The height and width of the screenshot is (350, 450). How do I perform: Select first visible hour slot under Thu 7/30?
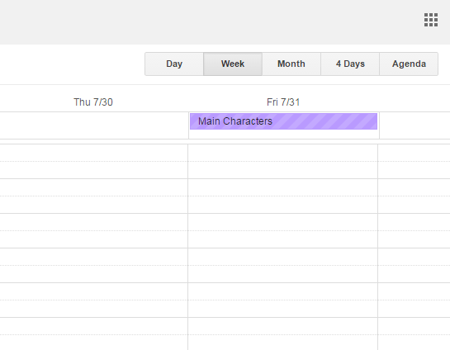tap(94, 162)
